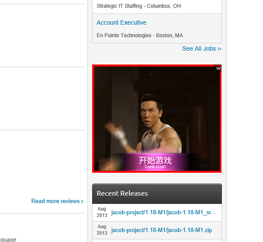263x242 pixels.
Task: Click the Recent Releases header
Action: coord(157,194)
